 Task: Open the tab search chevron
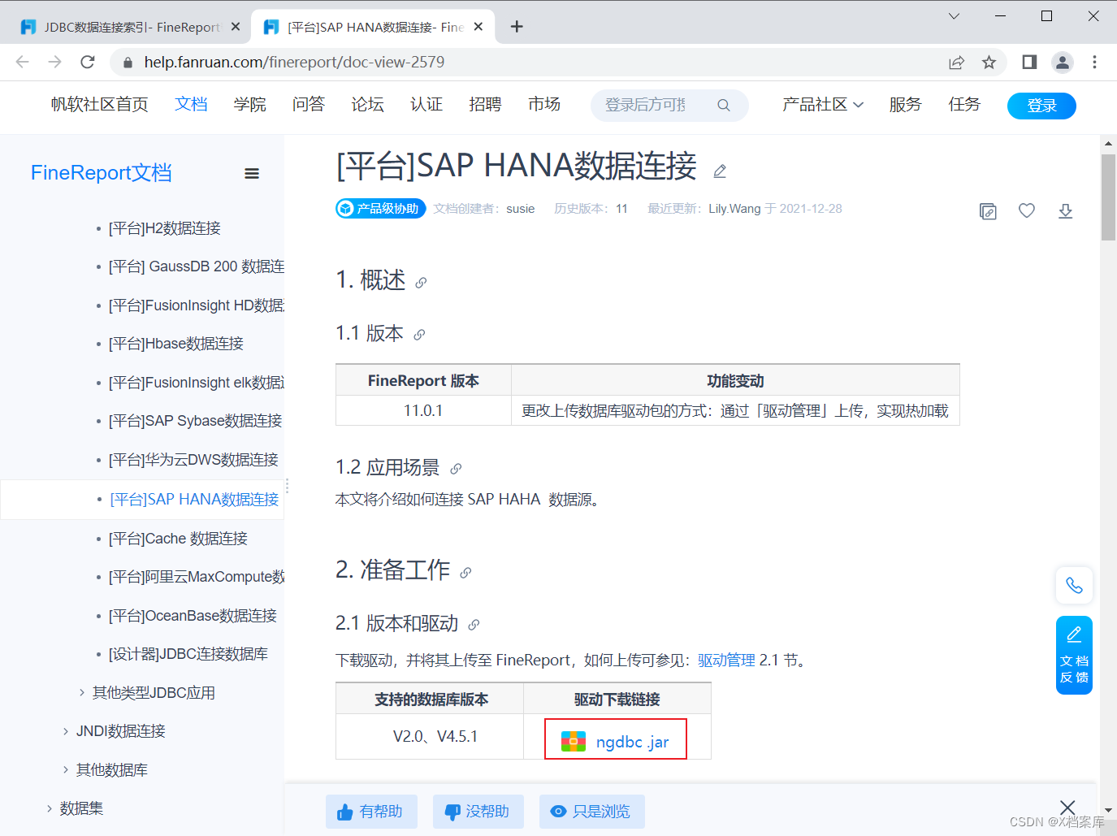coord(955,16)
